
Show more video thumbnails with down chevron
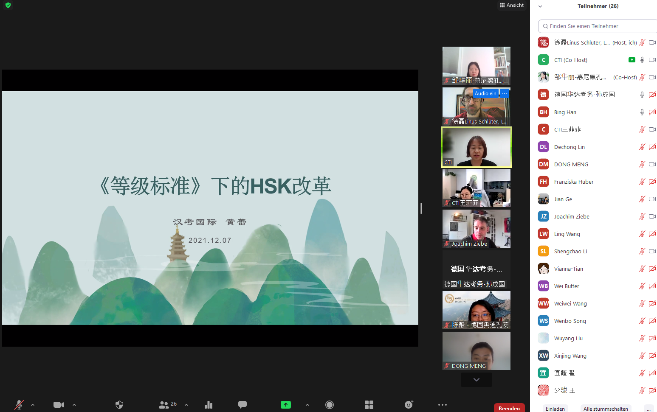[x=477, y=380]
